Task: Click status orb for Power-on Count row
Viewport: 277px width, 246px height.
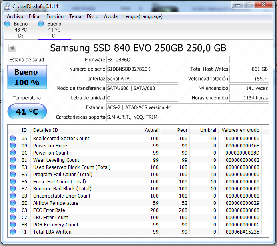Action: click(x=13, y=153)
